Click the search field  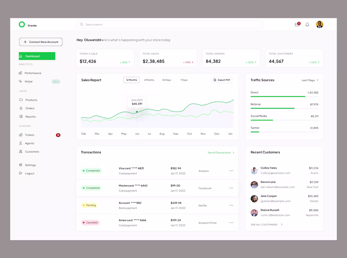[169, 24]
